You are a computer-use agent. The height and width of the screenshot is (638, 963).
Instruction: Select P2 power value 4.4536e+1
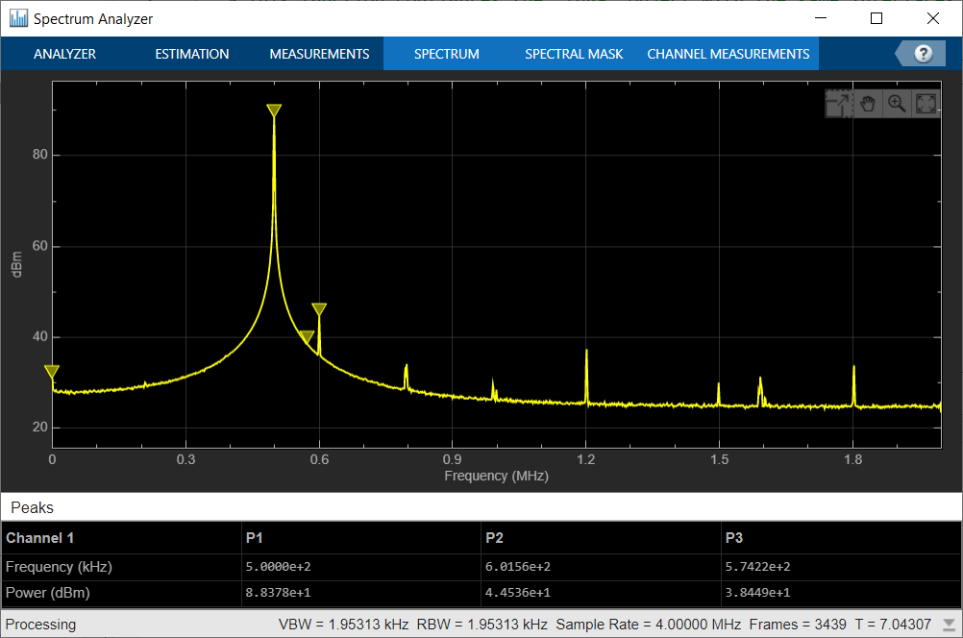518,593
